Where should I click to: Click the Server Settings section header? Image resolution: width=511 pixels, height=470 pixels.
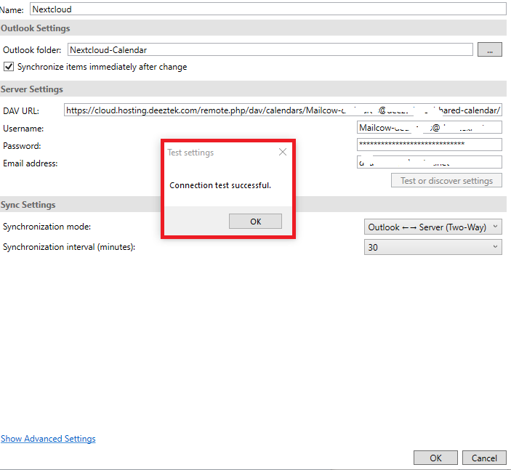(253, 89)
